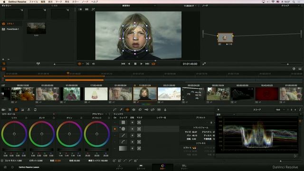Mute the viewer audio
The height and width of the screenshot is (171, 304).
[94, 64]
